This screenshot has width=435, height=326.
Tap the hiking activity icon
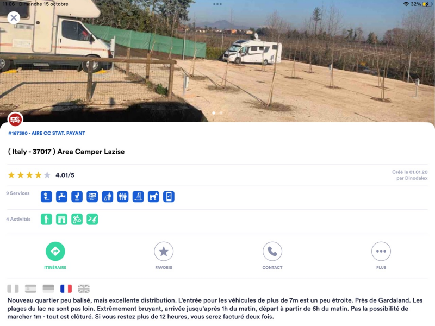click(46, 219)
